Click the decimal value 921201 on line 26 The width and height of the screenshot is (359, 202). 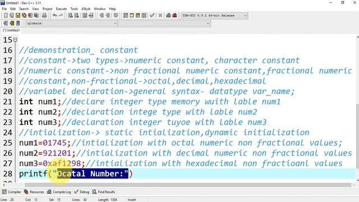click(57, 153)
